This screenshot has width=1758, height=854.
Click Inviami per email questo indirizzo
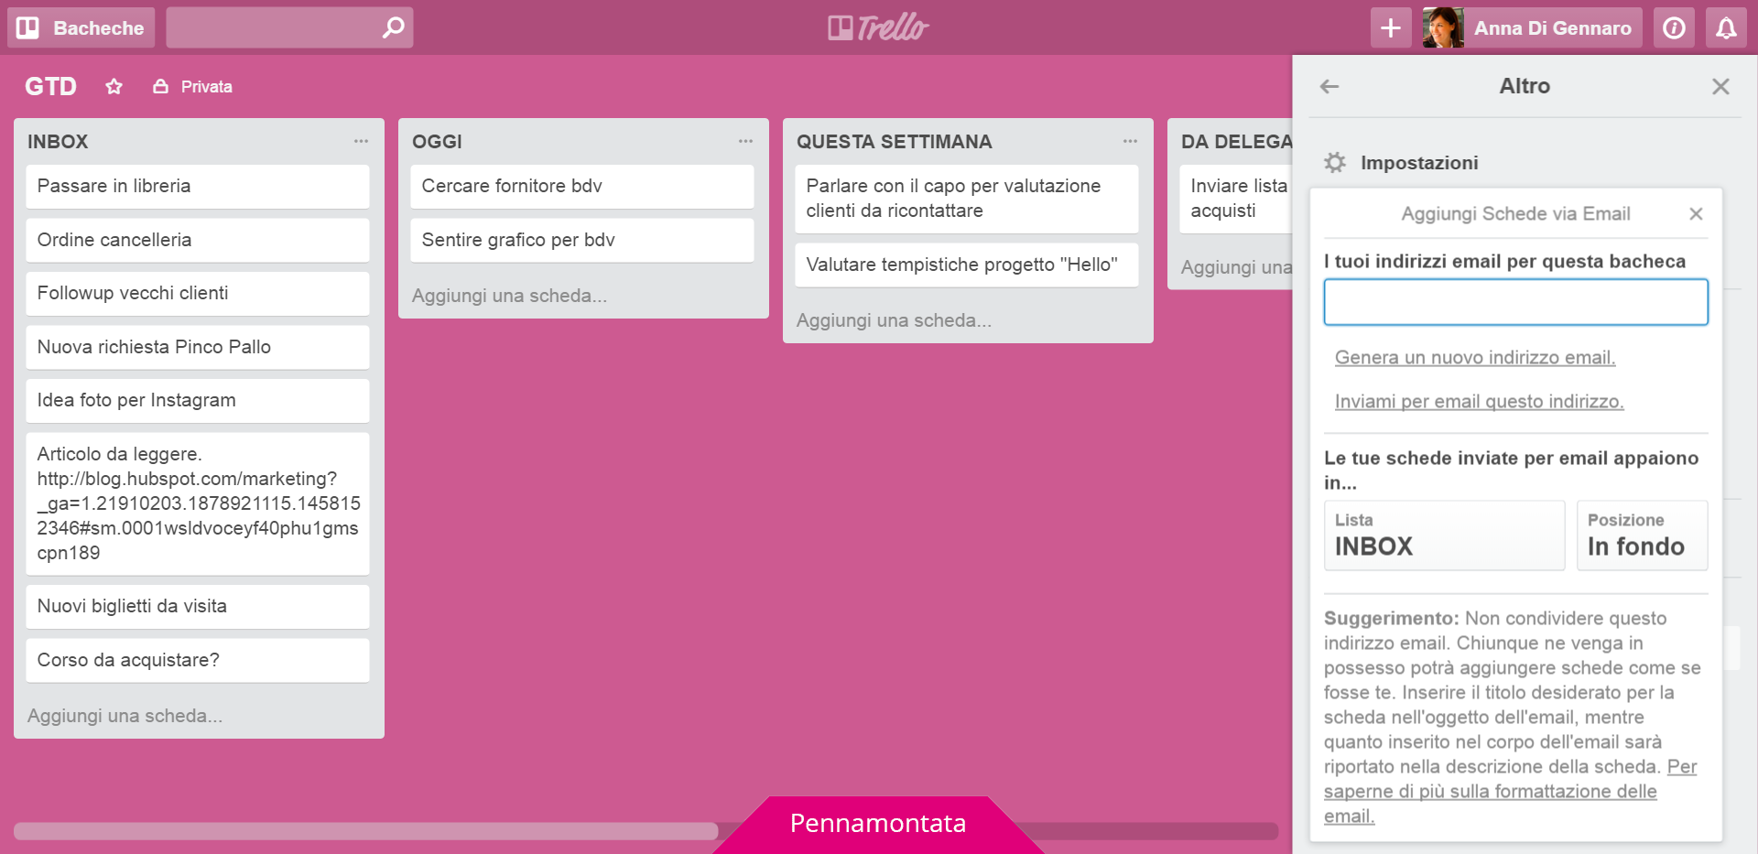(1477, 401)
